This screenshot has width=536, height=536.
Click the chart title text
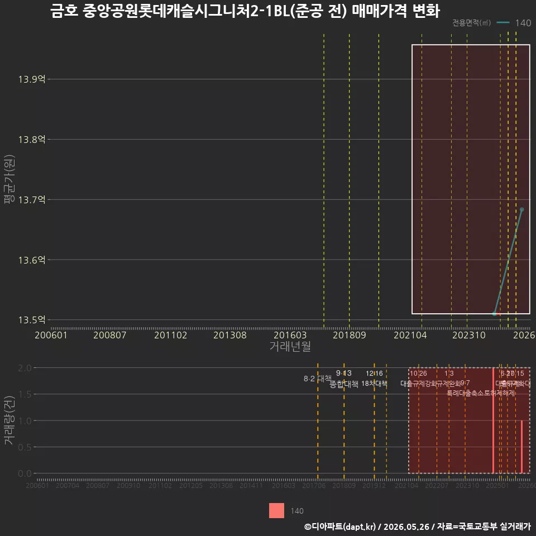pos(245,11)
